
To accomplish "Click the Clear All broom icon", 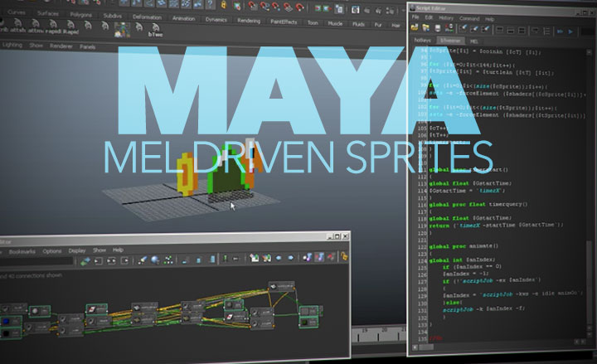I will [485, 29].
